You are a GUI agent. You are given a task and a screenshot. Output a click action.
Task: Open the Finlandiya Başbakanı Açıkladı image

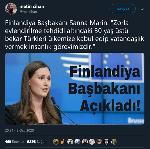pos(75,89)
